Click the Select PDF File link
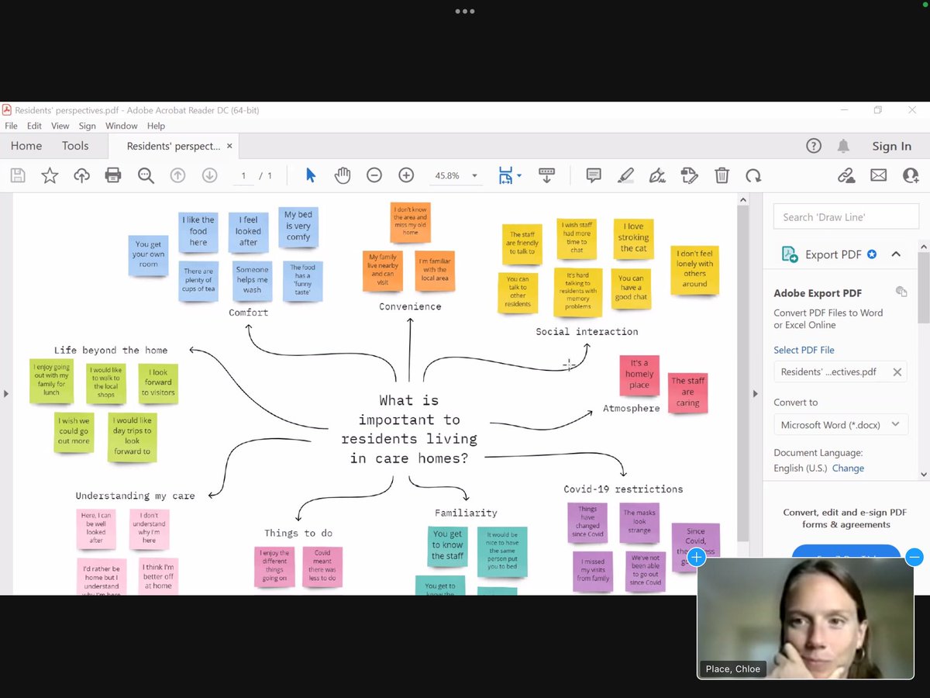The width and height of the screenshot is (930, 698). coord(804,350)
